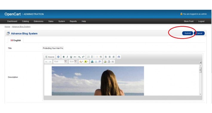
Task: Click the Home breadcrumb link
Action: pos(7,27)
